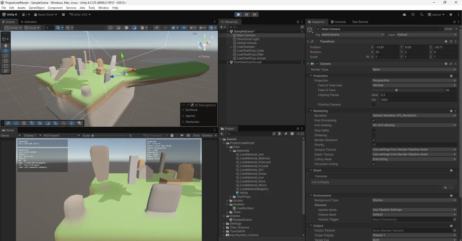Toggle the Render Shadows checkbox
Image resolution: width=462 pixels, height=241 pixels.
coord(373,140)
